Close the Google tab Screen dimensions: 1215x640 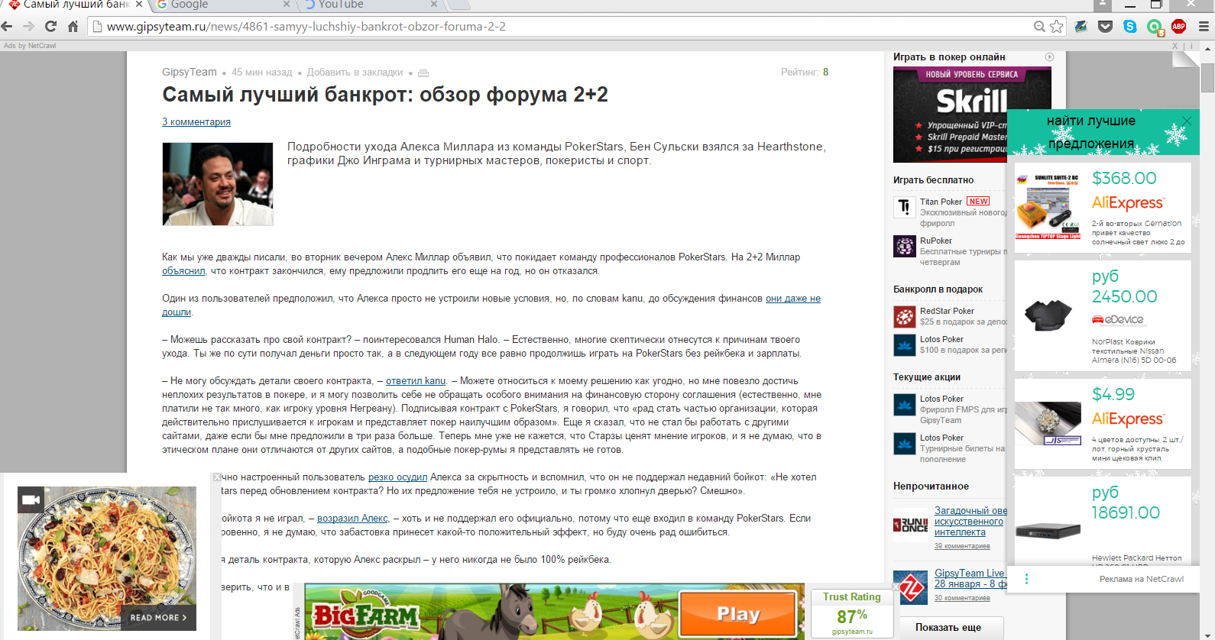(286, 5)
